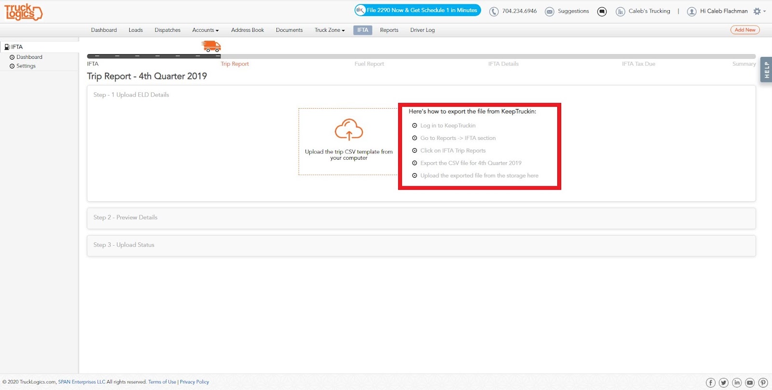Open the Loads menu item

pyautogui.click(x=136, y=30)
